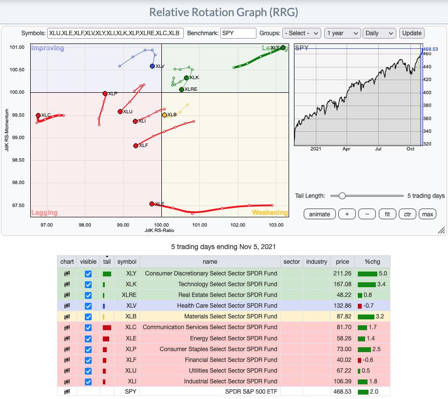Open the XLB row chart icon
Image resolution: width=448 pixels, height=399 pixels.
pyautogui.click(x=67, y=316)
